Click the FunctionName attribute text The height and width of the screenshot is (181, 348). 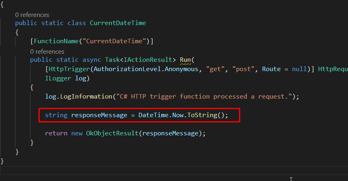click(56, 41)
